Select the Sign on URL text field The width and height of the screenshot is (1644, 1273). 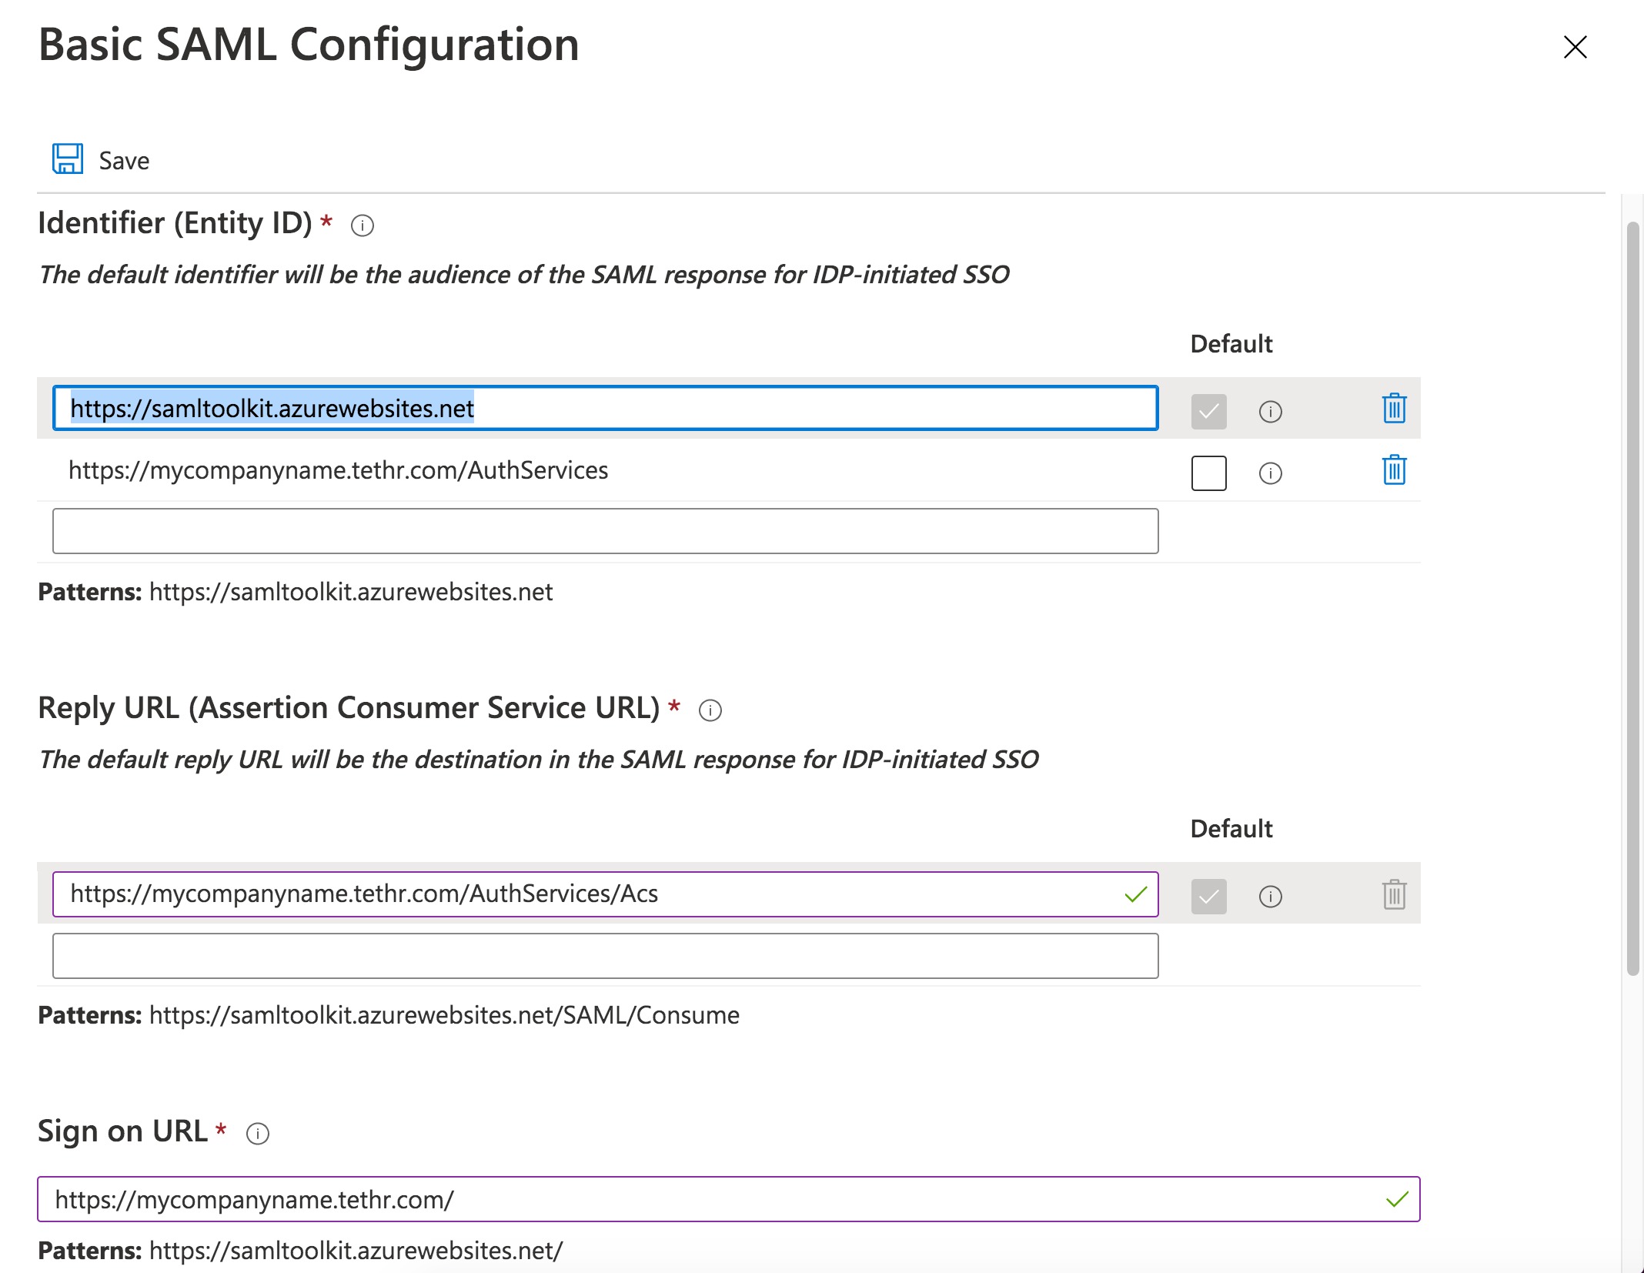pyautogui.click(x=693, y=1198)
